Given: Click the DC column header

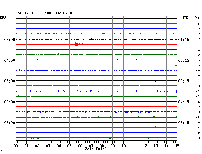Looking at the screenshot, I should click(x=196, y=17).
